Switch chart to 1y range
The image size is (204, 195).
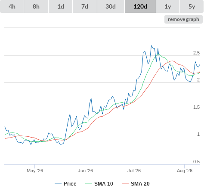168,6
